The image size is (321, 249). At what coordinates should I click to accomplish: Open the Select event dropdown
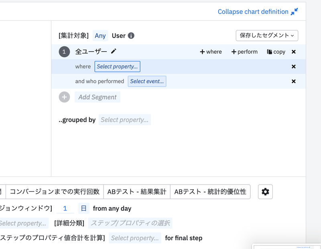[147, 81]
